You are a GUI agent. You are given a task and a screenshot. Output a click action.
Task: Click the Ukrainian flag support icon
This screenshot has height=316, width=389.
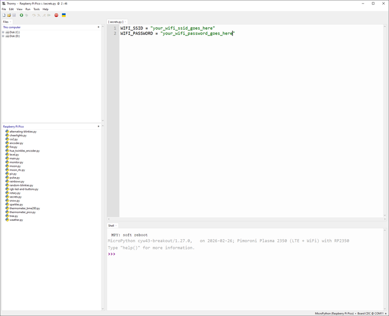tap(63, 15)
